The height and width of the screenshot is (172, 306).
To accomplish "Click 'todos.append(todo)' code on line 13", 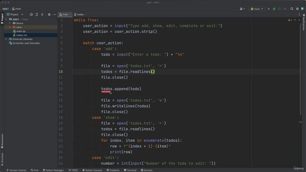I will (121, 89).
